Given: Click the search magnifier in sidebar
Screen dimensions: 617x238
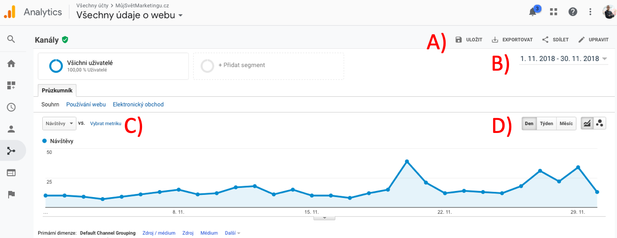Looking at the screenshot, I should coord(11,39).
